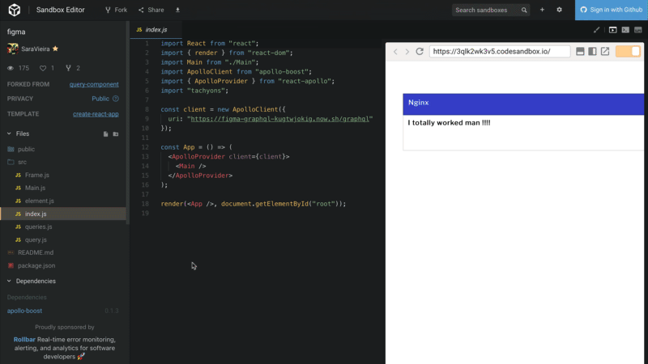The width and height of the screenshot is (648, 364).
Task: Open SaraVieira's profile avatar
Action: (x=13, y=49)
